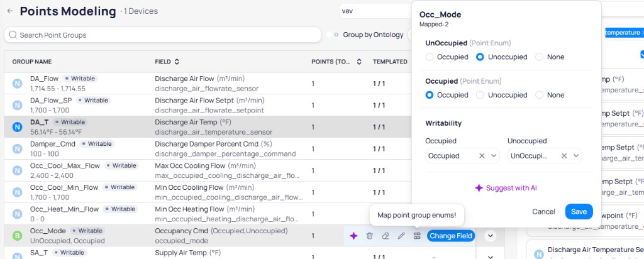
Task: Click the N badge of Occ_Cool_Max_Flow row
Action: (x=17, y=171)
